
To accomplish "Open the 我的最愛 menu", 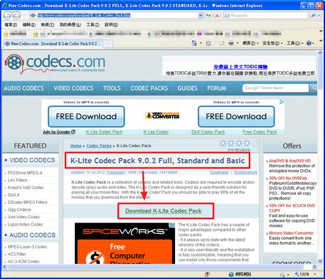I will coord(70,25).
